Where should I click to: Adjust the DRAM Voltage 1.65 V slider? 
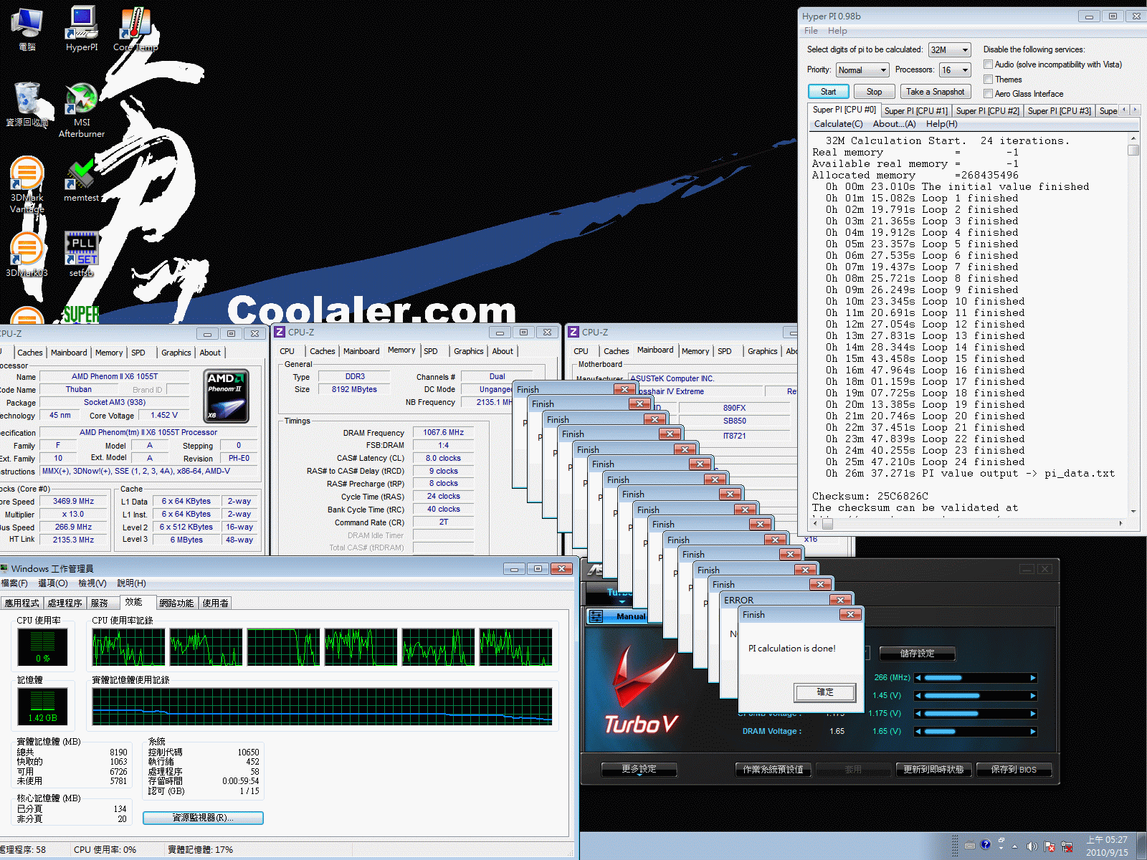coord(975,732)
